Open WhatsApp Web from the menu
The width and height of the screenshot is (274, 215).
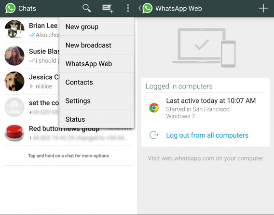pyautogui.click(x=97, y=64)
